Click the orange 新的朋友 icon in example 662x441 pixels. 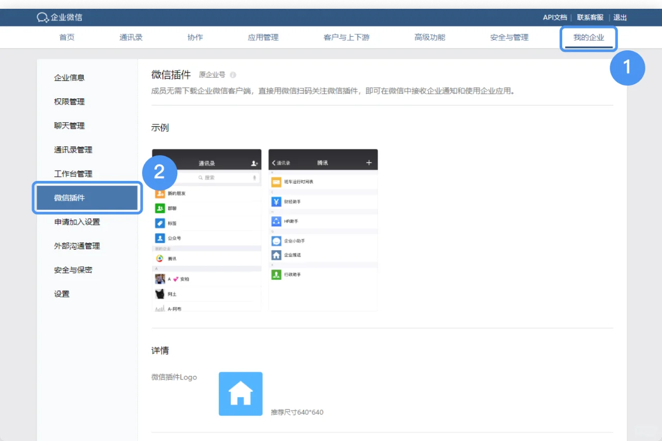[x=159, y=193]
